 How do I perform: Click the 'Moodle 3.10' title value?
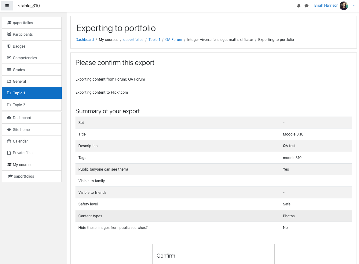(293, 134)
